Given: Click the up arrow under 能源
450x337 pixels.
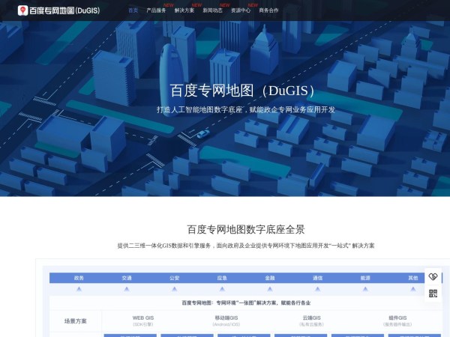Looking at the screenshot, I should point(365,288).
